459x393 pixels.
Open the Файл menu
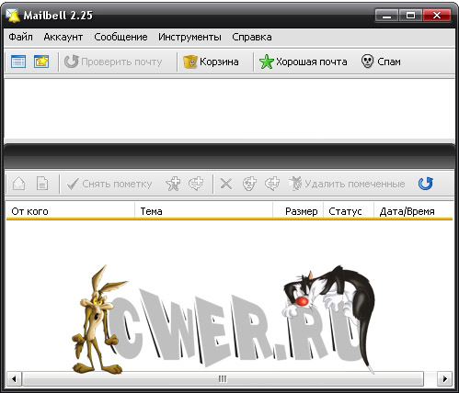[20, 37]
